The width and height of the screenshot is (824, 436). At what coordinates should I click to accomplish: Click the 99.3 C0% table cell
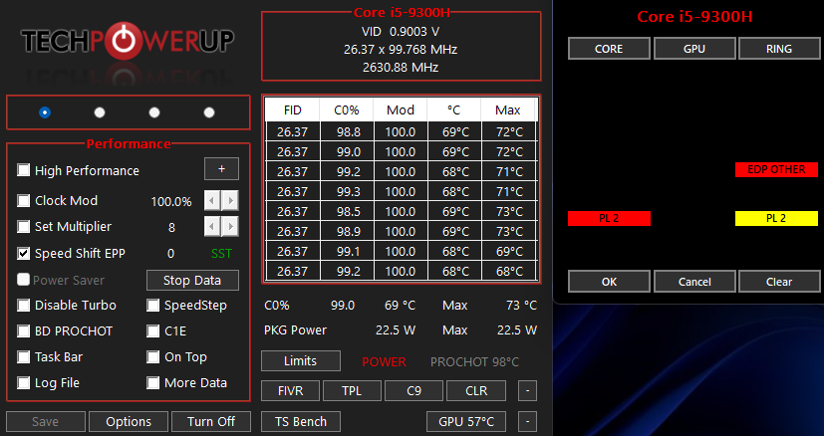point(348,192)
